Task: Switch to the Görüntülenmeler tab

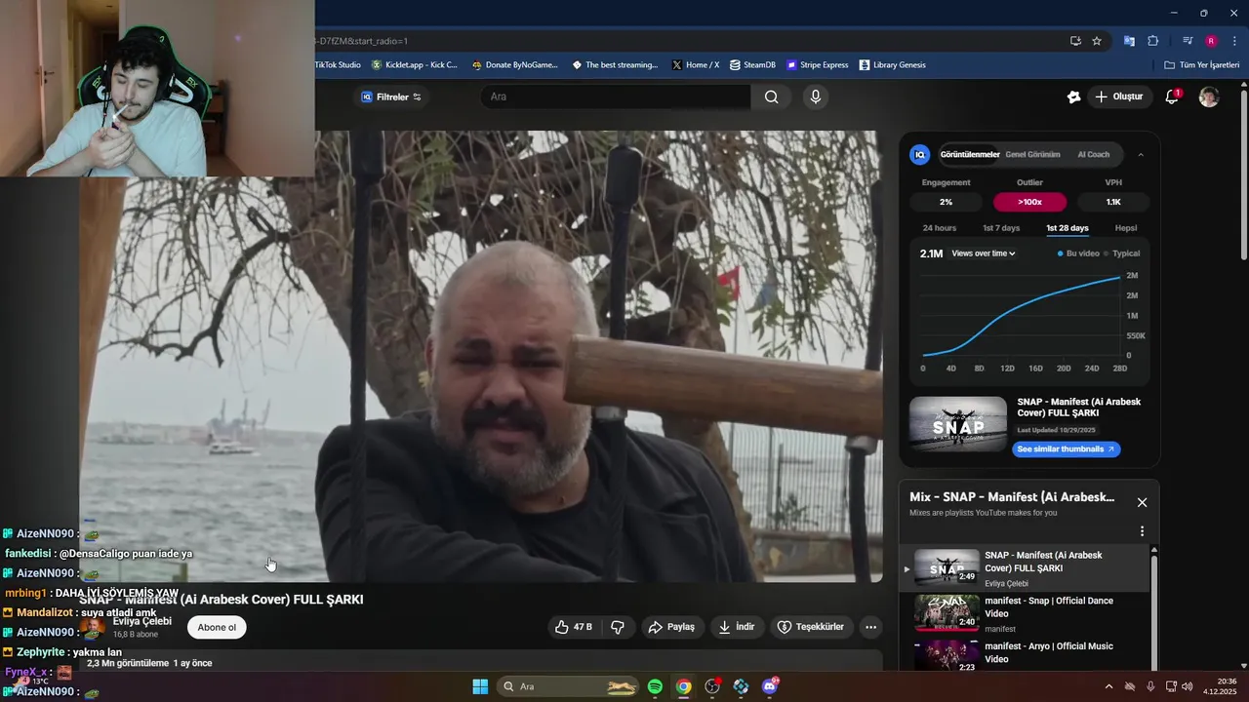Action: (x=970, y=154)
